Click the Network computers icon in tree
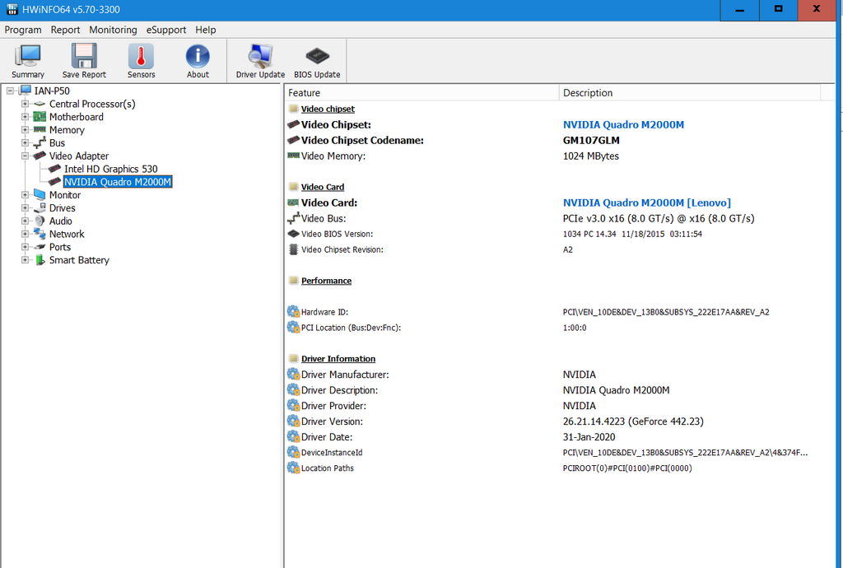843x568 pixels. (x=40, y=234)
